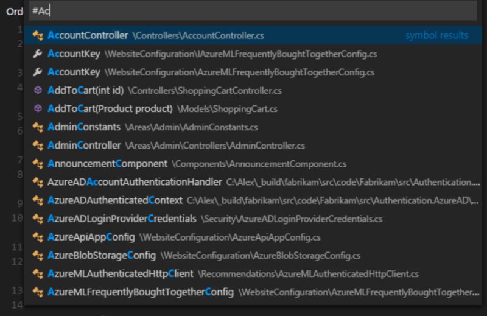This screenshot has width=487, height=316.
Task: Click the class icon beside AdminController
Action: point(38,146)
